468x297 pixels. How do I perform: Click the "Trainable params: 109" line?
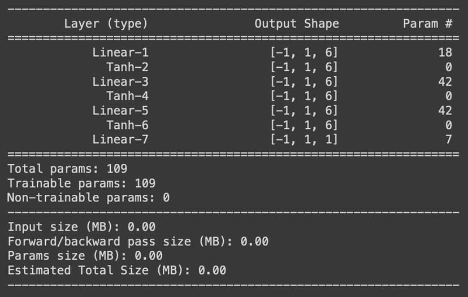(x=81, y=184)
